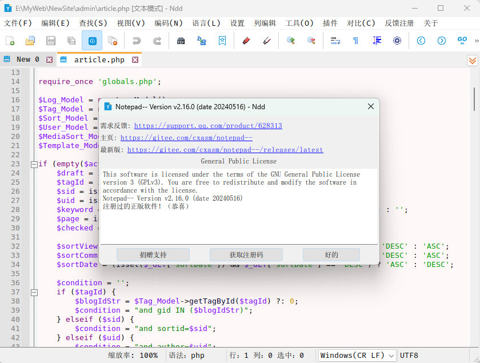This screenshot has width=480, height=363.
Task: Toggle show all characters pilcrow icon
Action: click(x=355, y=41)
